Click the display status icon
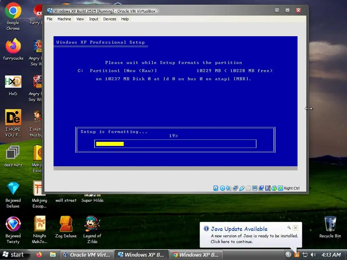Image resolution: width=347 pixels, height=260 pixels. pyautogui.click(x=254, y=188)
